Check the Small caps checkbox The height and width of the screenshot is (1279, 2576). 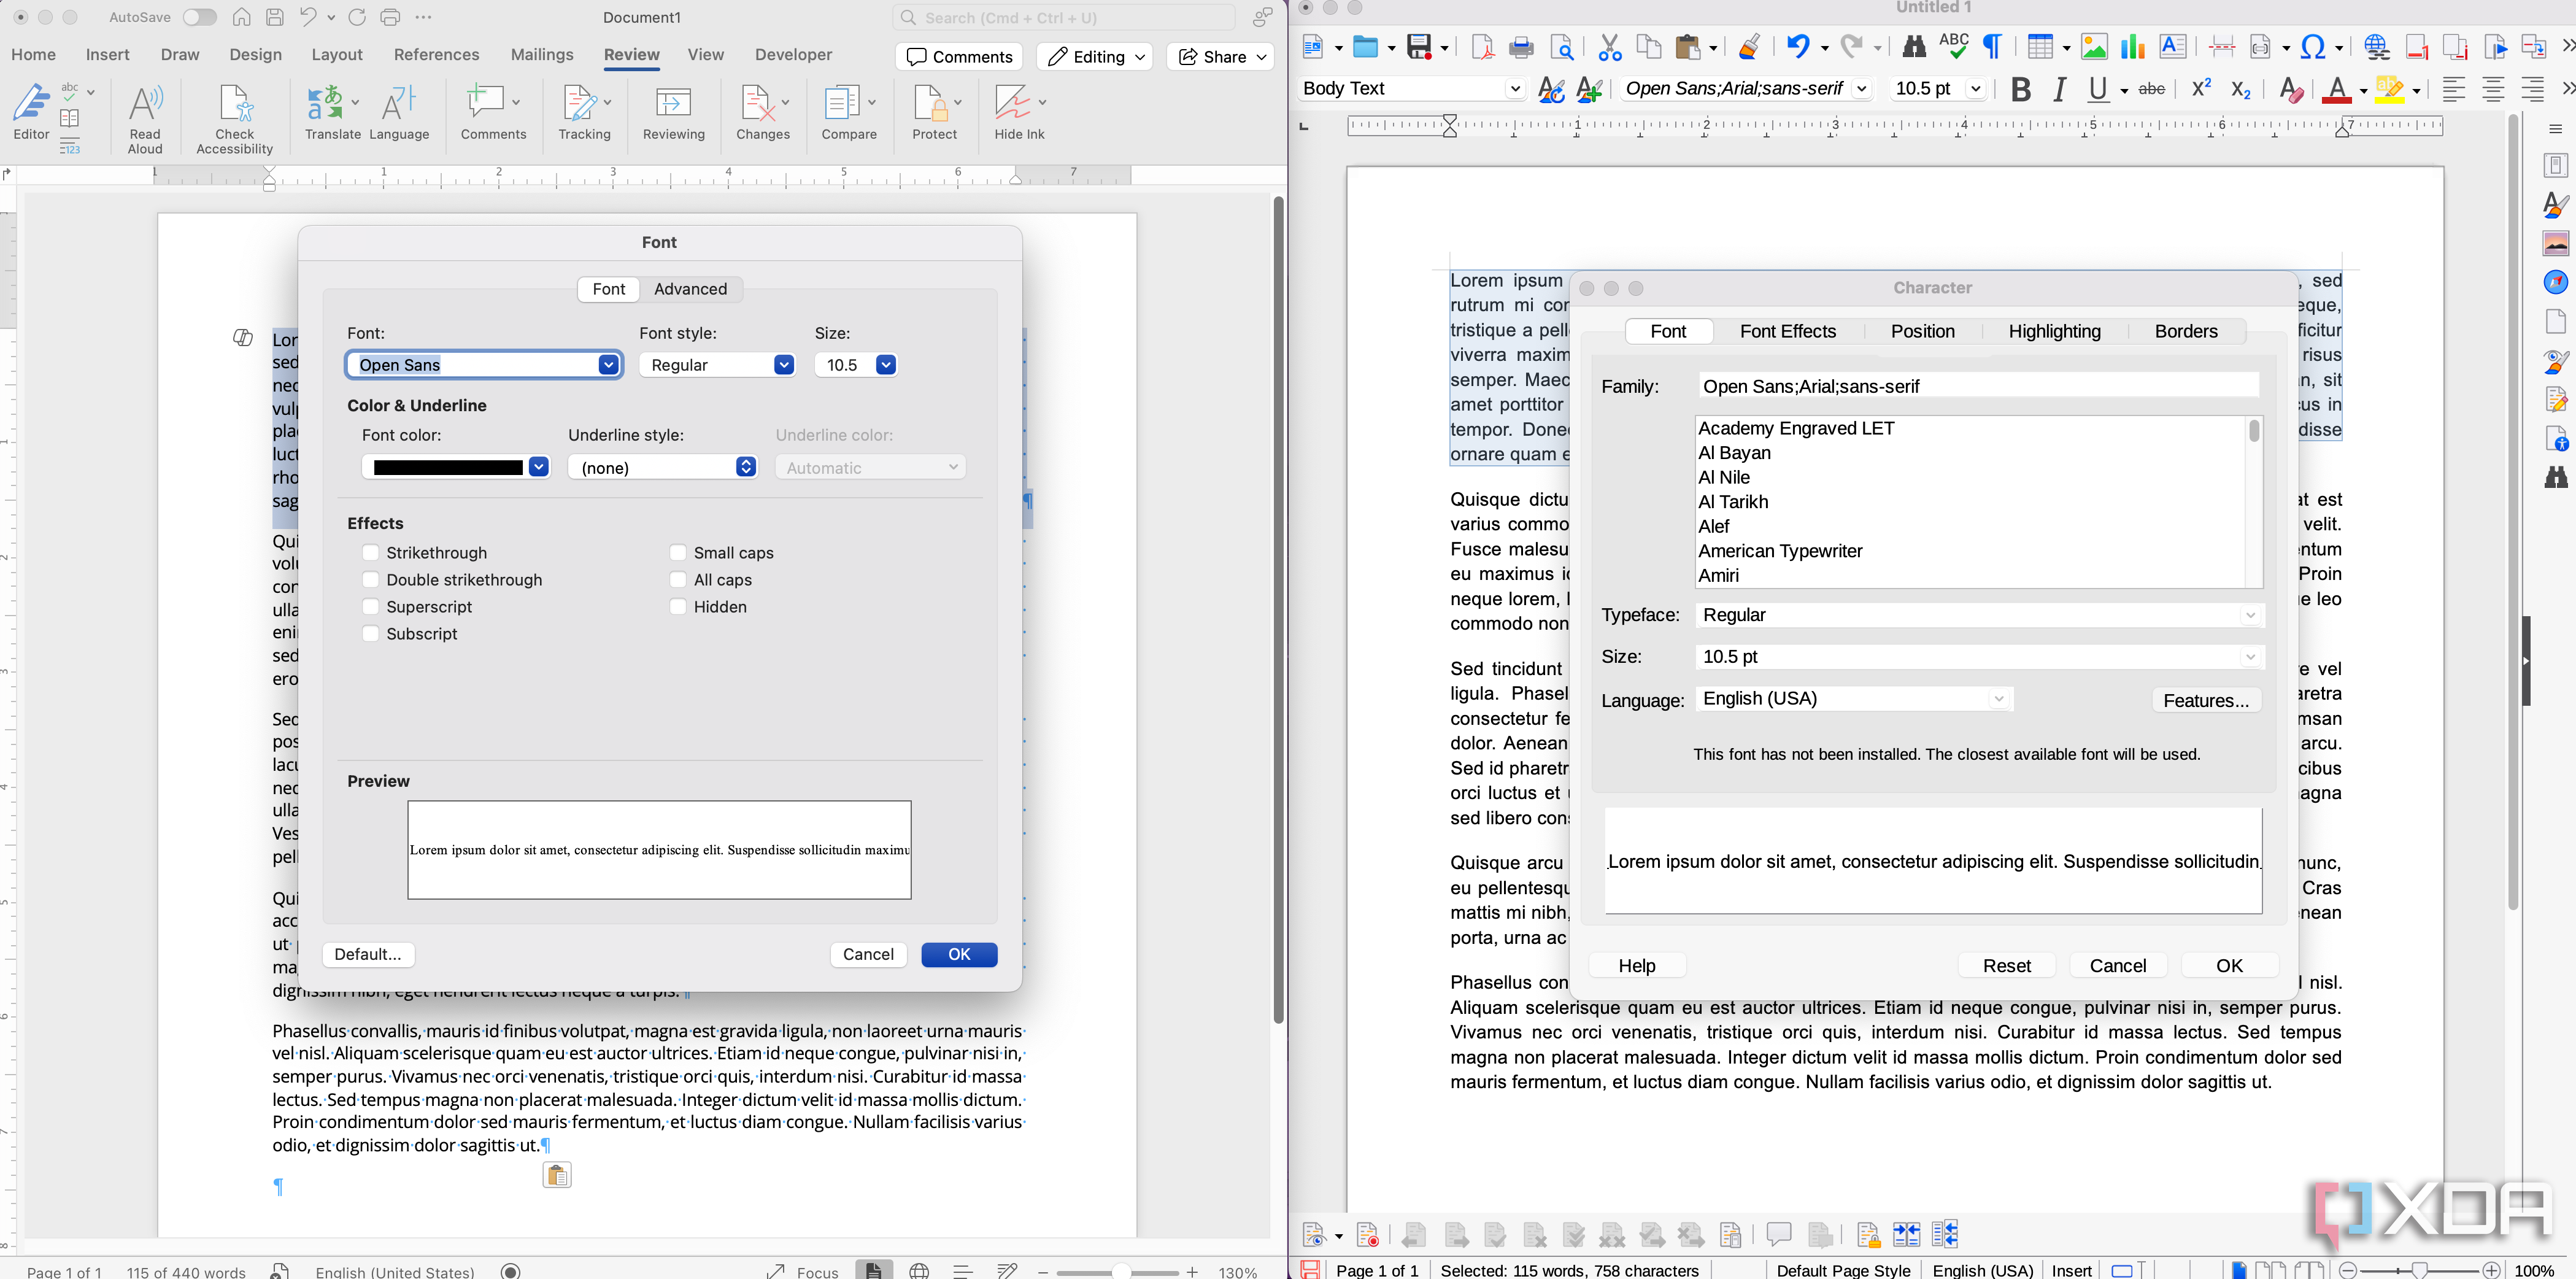678,552
